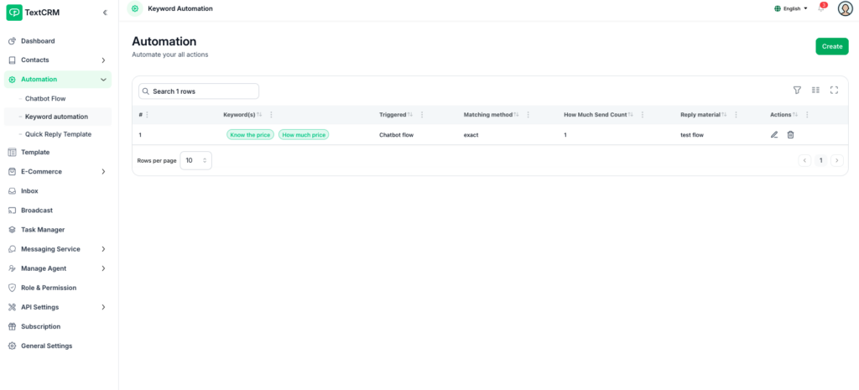Screen dimensions: 859x390
Task: Click the Dashboard pie chart icon
Action: [12, 41]
